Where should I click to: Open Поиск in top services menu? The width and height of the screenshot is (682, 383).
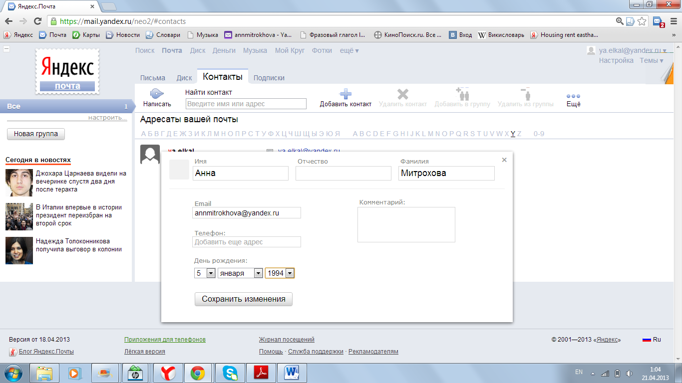[x=145, y=50]
